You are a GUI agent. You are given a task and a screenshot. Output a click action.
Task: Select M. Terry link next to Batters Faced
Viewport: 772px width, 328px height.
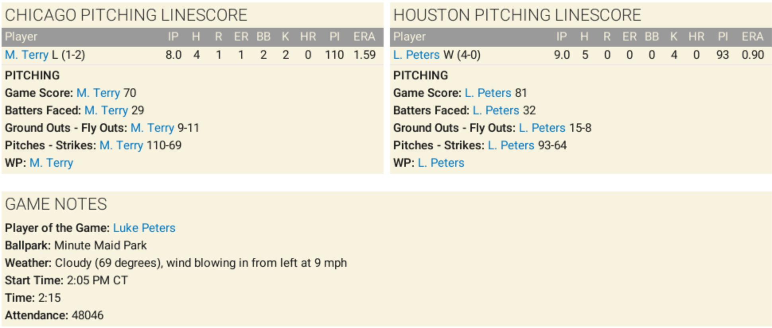[x=106, y=110]
